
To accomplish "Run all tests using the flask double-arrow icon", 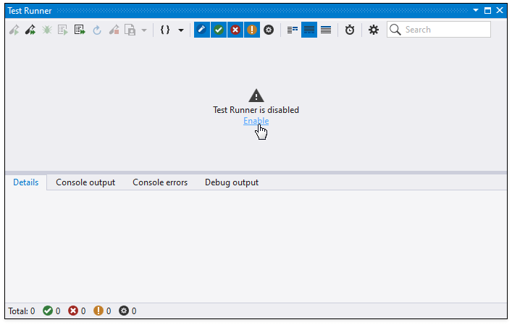I will tap(30, 30).
